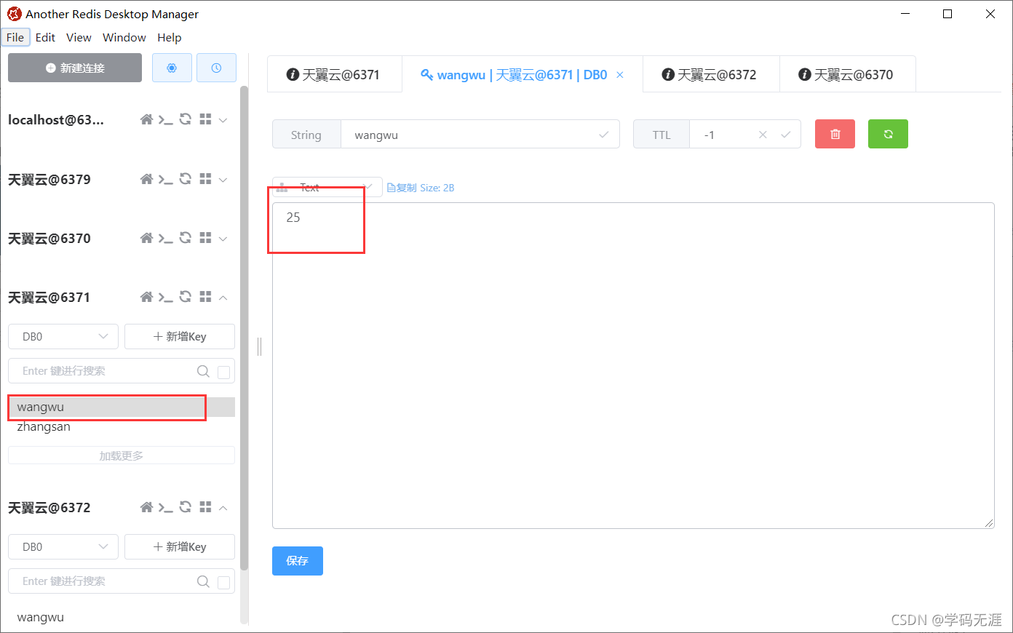Screen dimensions: 1013x633
Task: Open grid menu for 天翼云@6371
Action: point(205,297)
